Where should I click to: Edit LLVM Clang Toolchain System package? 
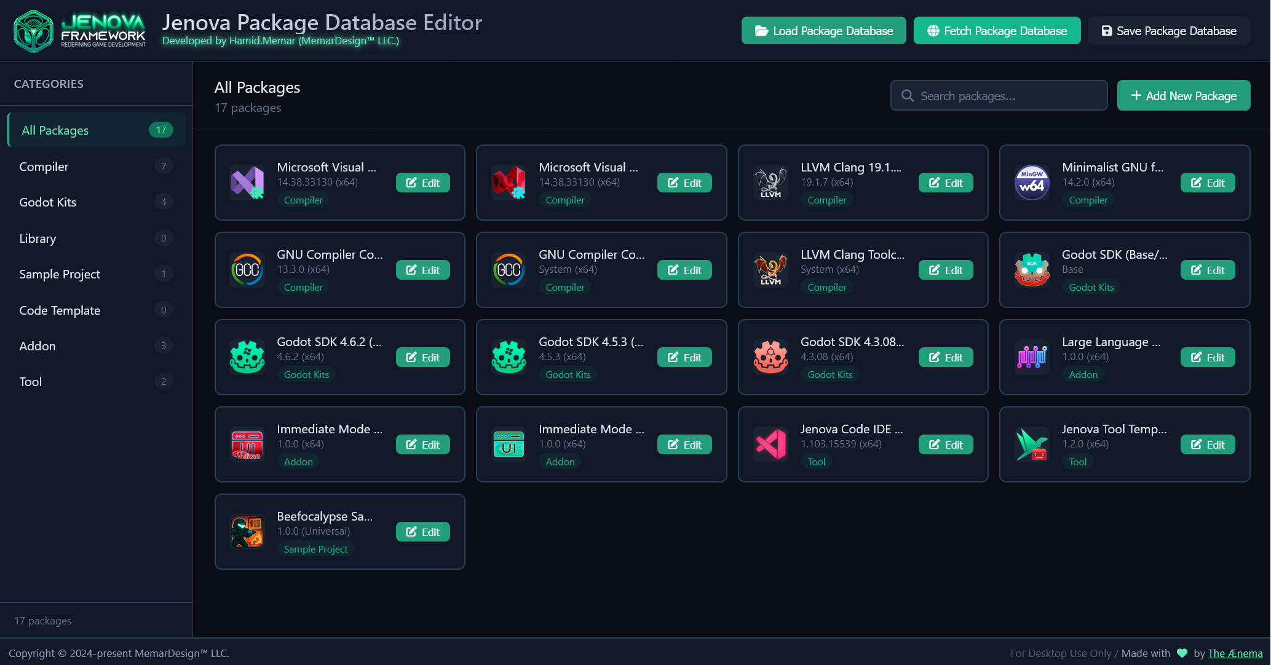click(946, 270)
